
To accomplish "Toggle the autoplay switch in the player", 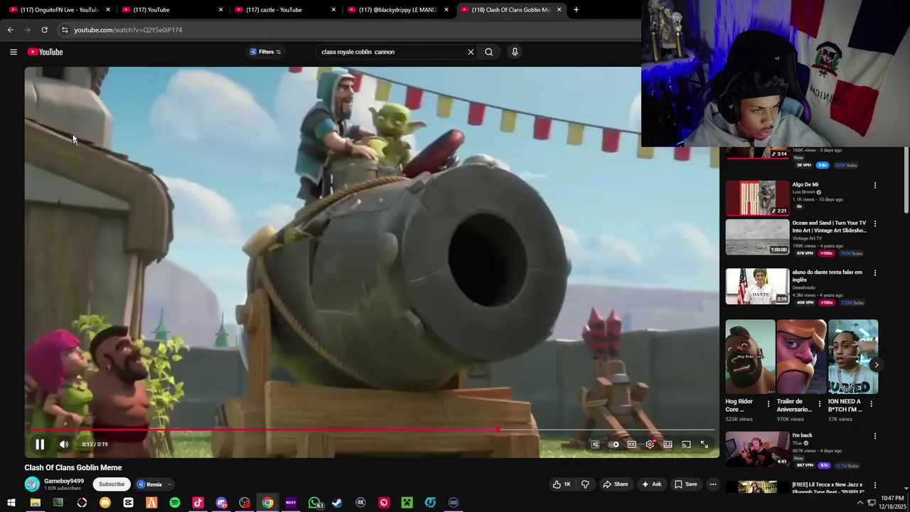I will click(614, 444).
